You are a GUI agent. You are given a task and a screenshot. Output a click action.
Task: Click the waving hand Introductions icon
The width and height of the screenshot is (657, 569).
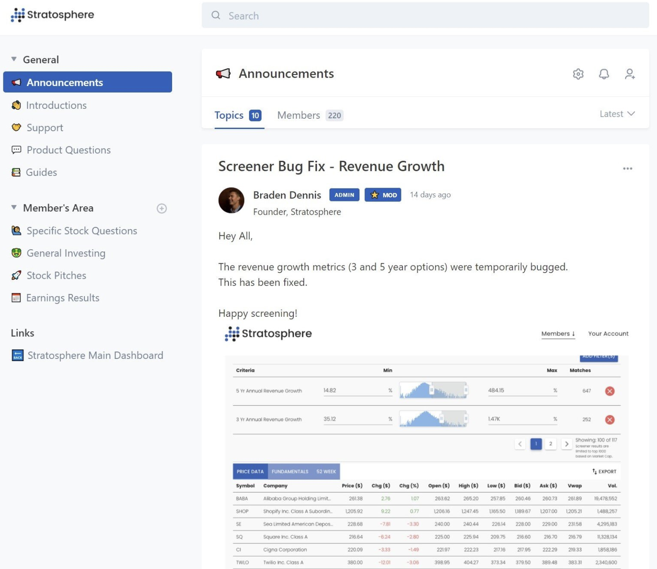pyautogui.click(x=16, y=105)
